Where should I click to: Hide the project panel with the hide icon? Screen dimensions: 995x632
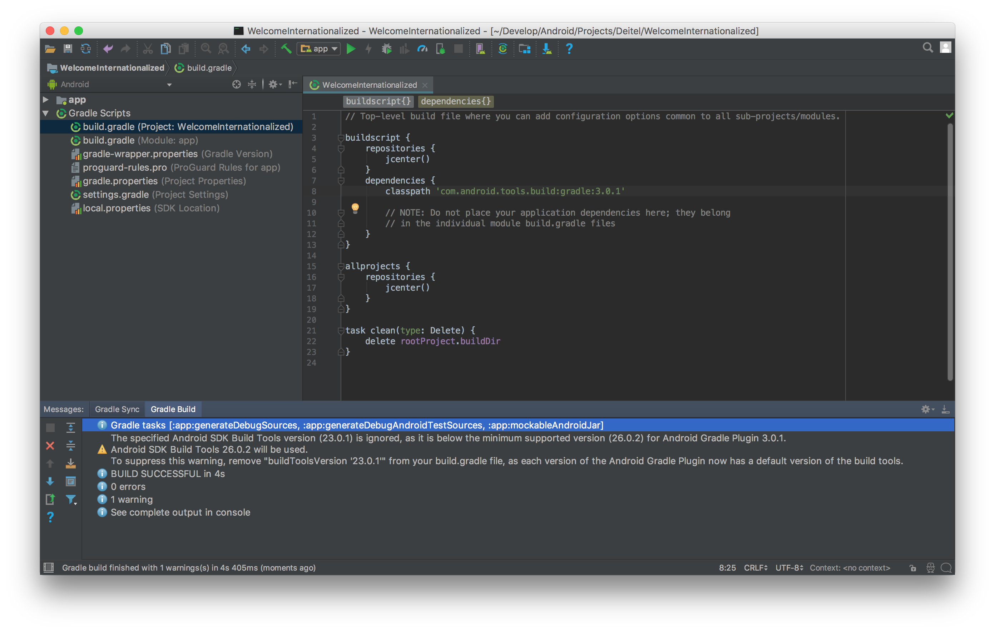(293, 84)
